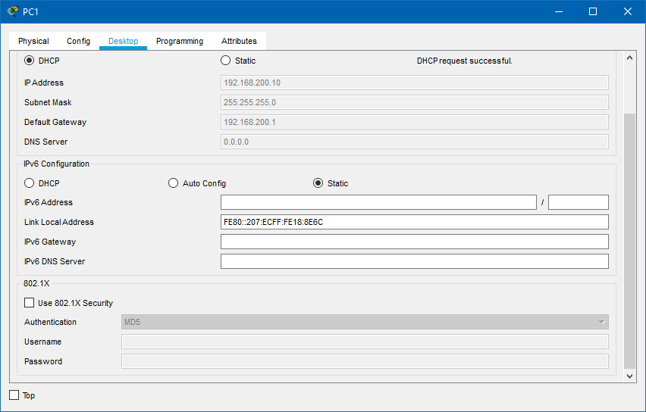Maximize the PC1 window
This screenshot has height=412, width=646.
tap(593, 11)
